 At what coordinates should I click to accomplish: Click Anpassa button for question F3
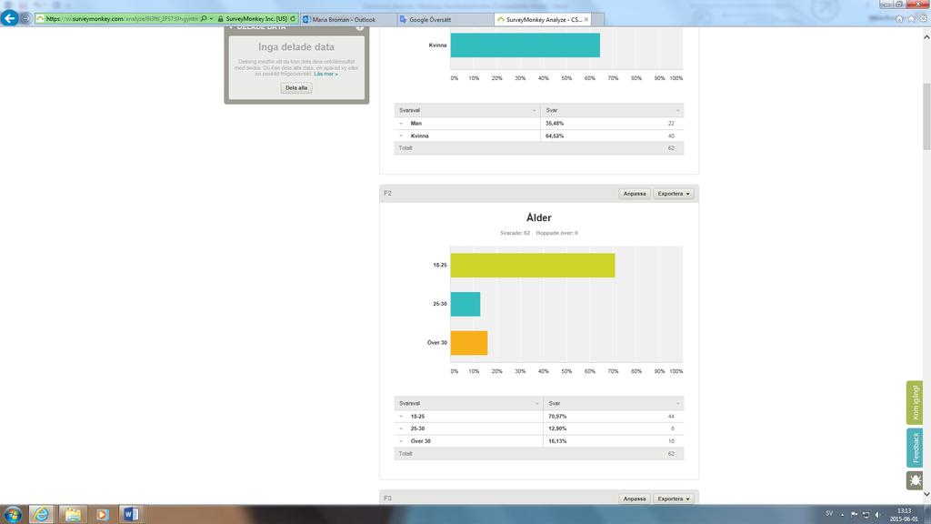[x=634, y=499]
